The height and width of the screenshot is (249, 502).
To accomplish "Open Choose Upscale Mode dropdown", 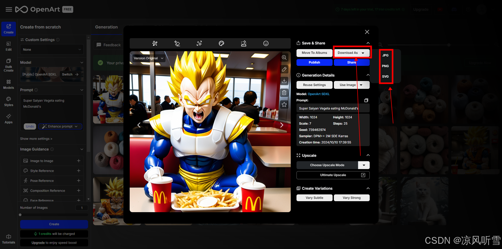I will coord(364,165).
